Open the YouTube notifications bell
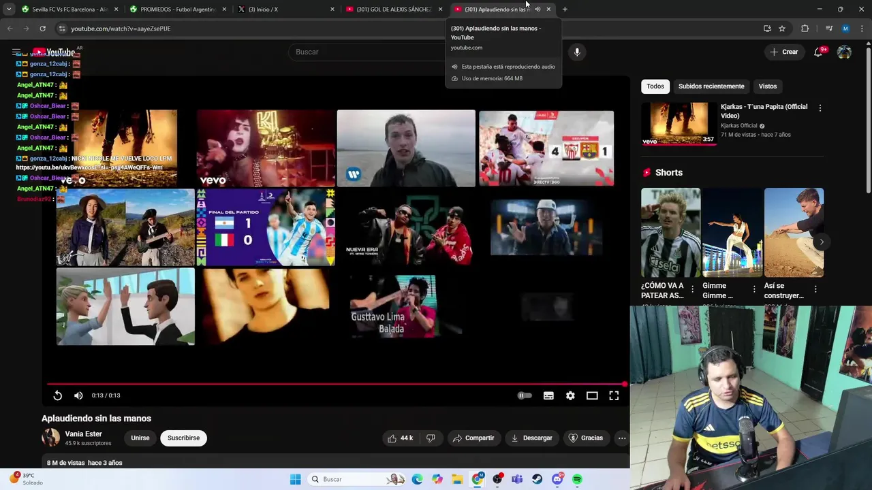The image size is (872, 490). click(x=819, y=52)
